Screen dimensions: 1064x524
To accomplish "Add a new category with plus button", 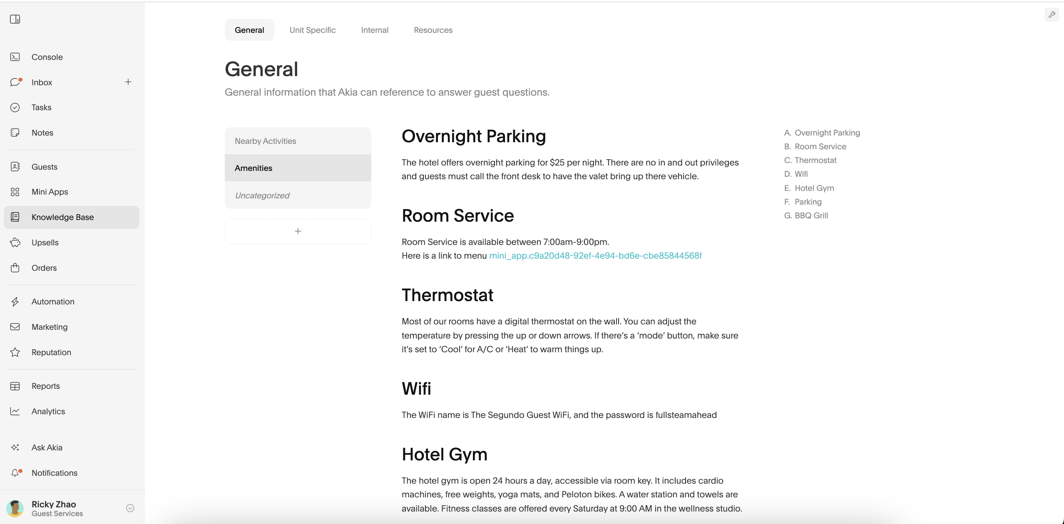I will [298, 231].
